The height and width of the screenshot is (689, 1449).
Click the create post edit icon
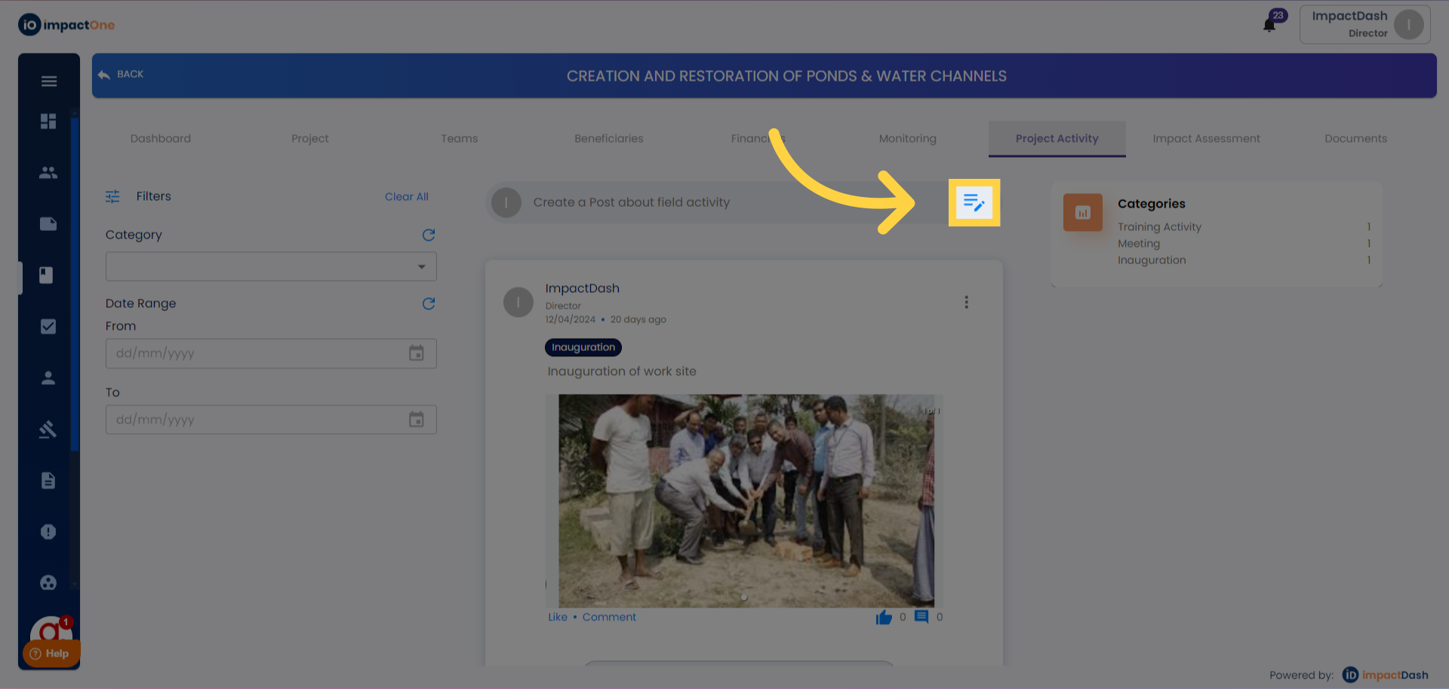(974, 202)
